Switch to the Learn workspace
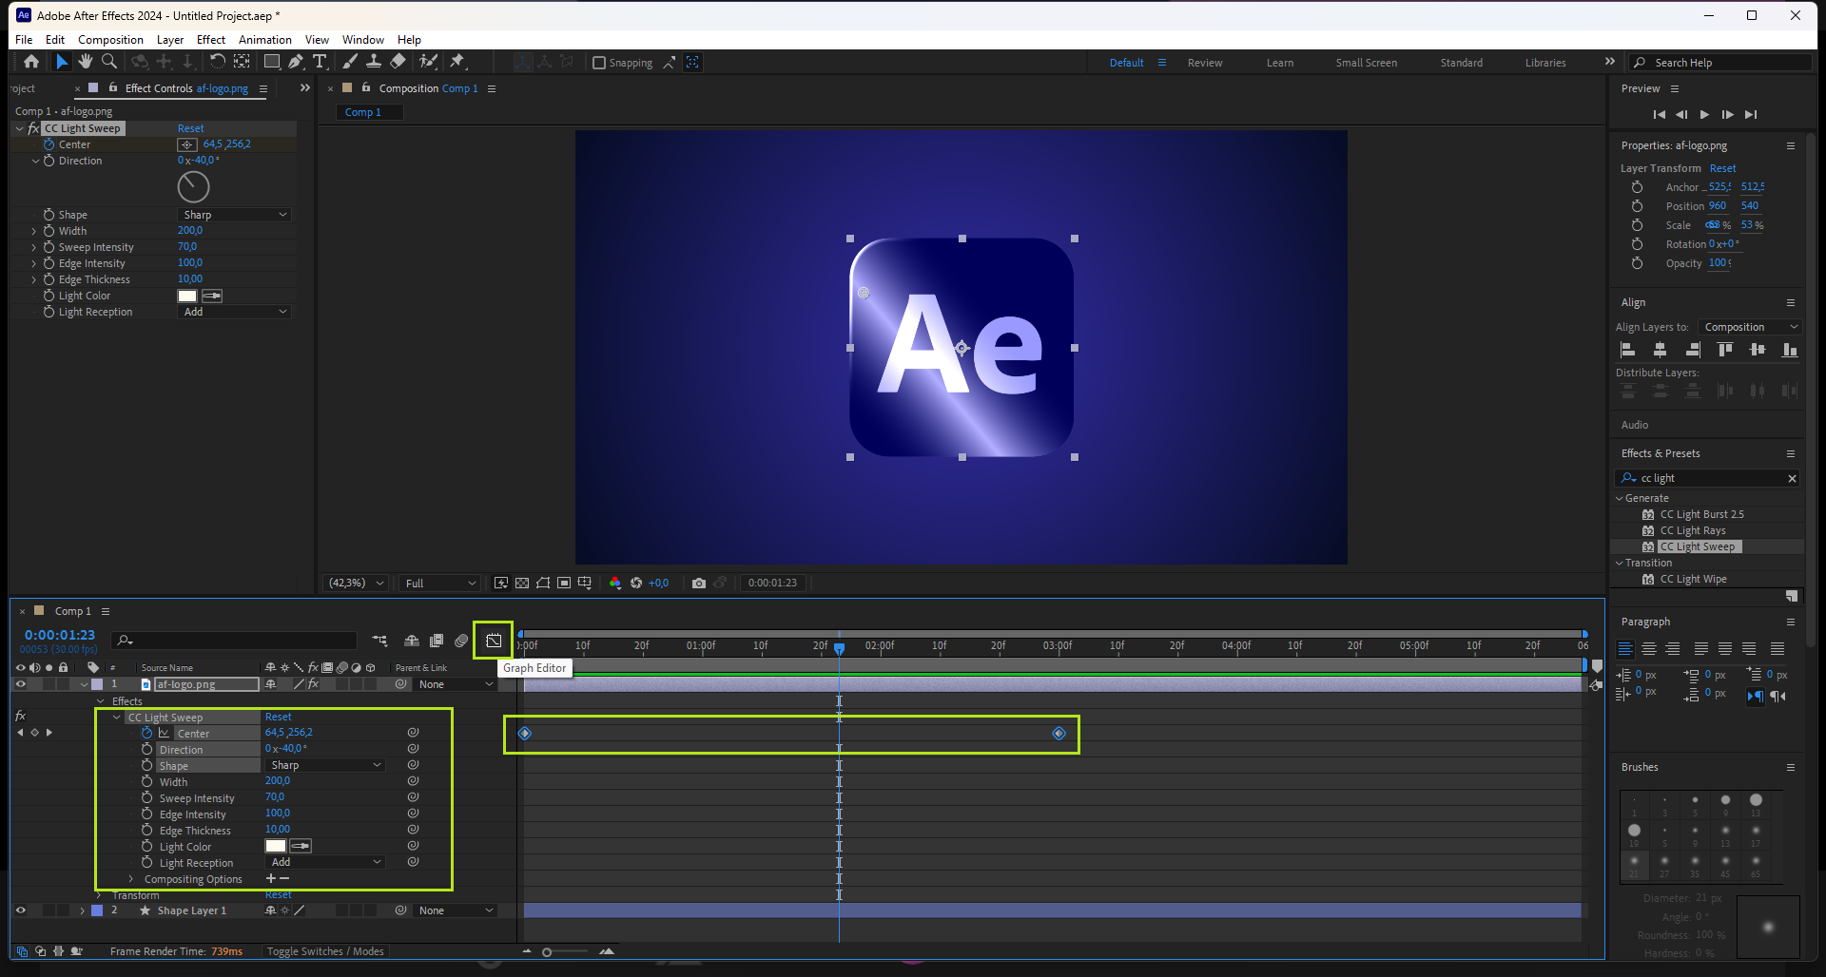The width and height of the screenshot is (1826, 977). 1279,63
